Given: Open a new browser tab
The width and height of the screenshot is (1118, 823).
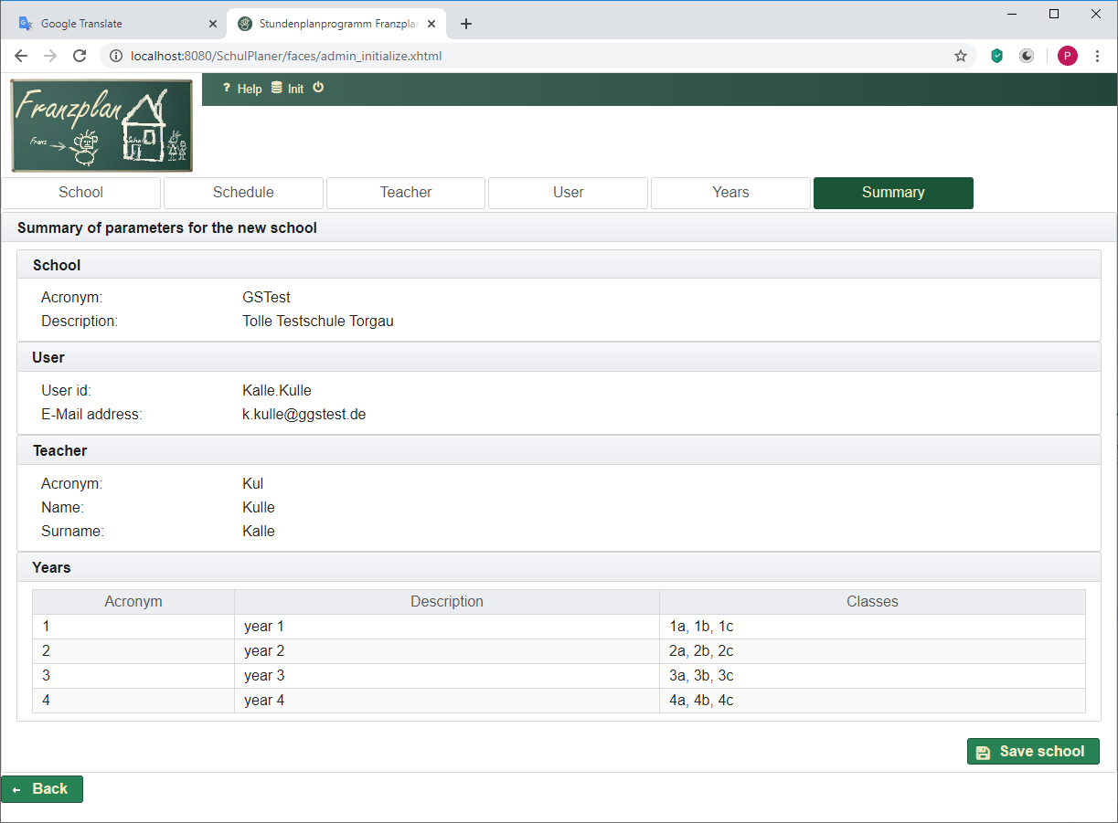Looking at the screenshot, I should 466,24.
